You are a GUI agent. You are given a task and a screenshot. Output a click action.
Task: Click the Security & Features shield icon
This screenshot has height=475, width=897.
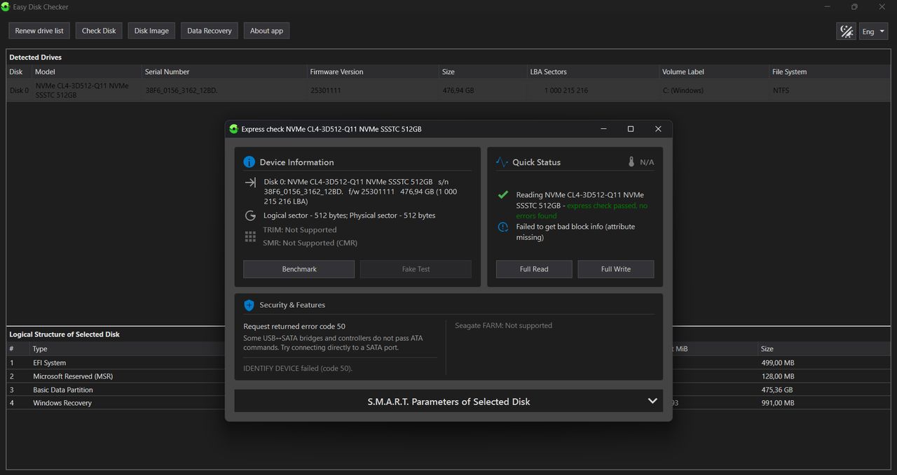249,305
